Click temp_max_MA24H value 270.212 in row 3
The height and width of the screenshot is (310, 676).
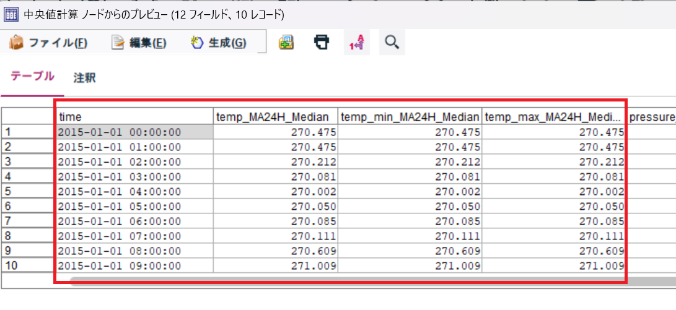click(x=554, y=162)
